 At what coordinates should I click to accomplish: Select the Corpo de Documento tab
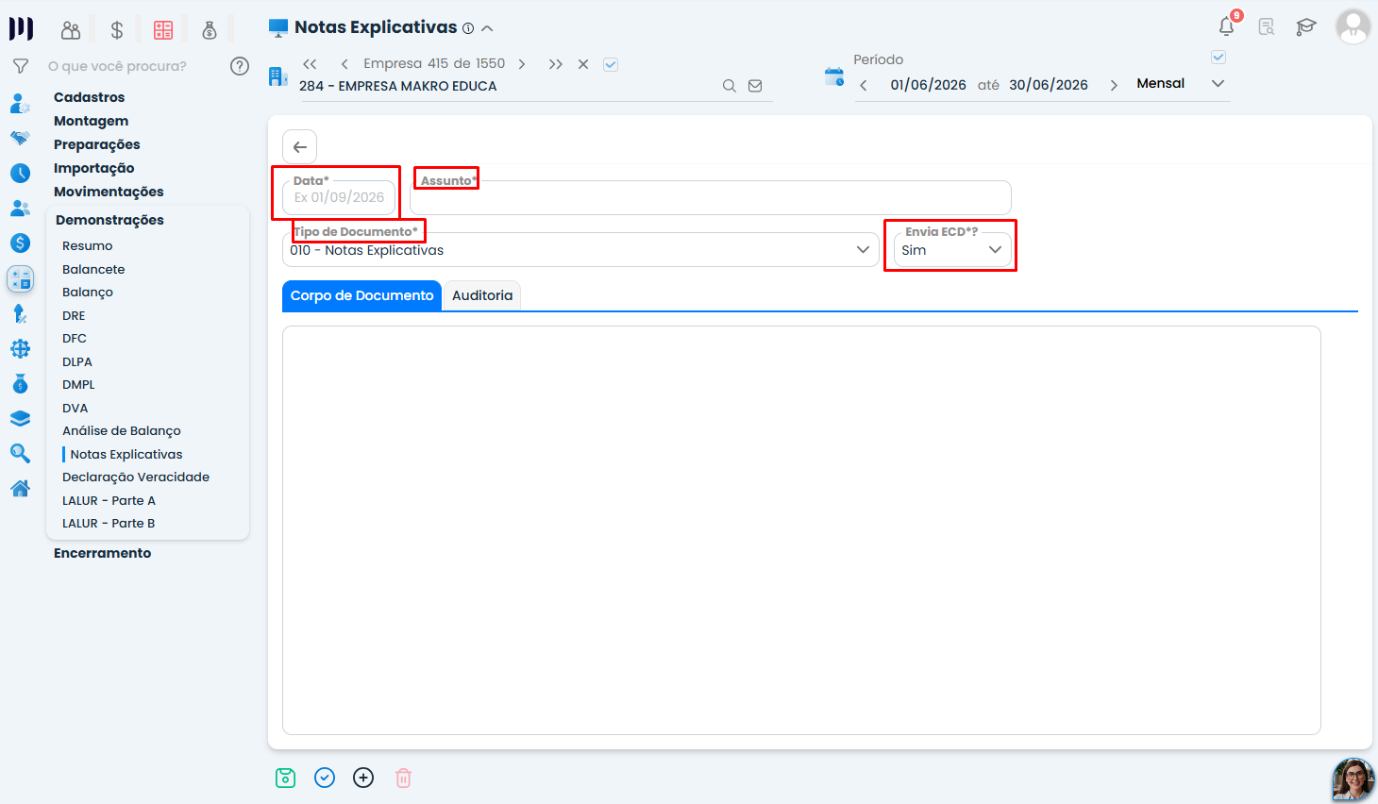(361, 295)
